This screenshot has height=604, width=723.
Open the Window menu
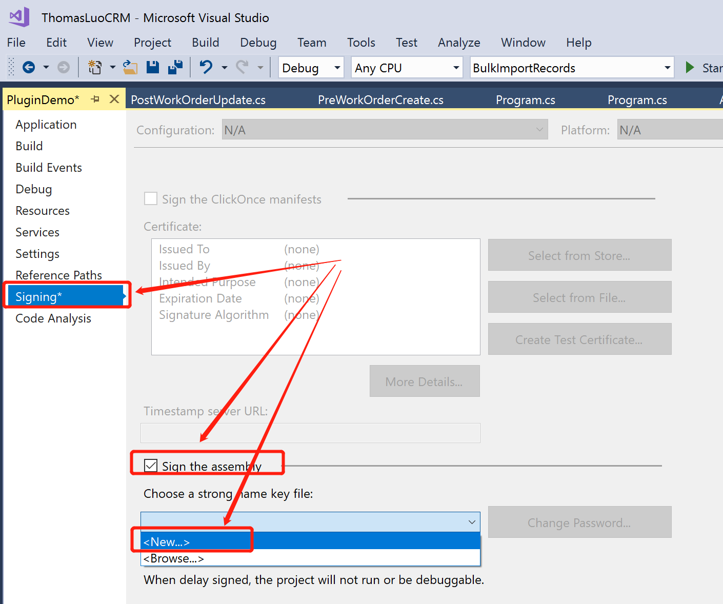(523, 43)
